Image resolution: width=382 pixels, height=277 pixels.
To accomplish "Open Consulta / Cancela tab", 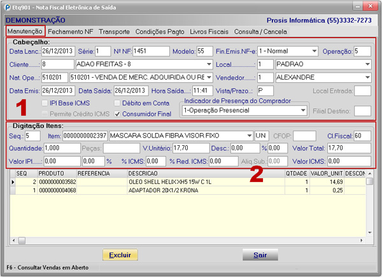I will point(260,32).
